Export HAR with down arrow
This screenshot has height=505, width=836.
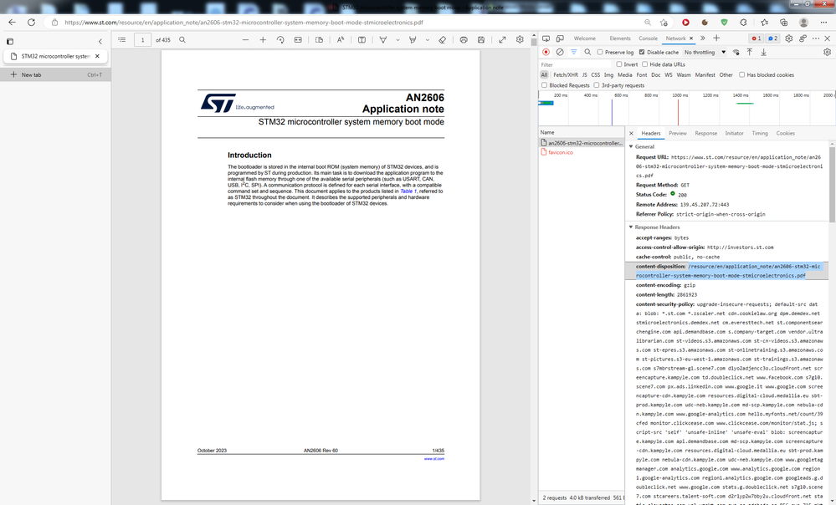pyautogui.click(x=763, y=52)
